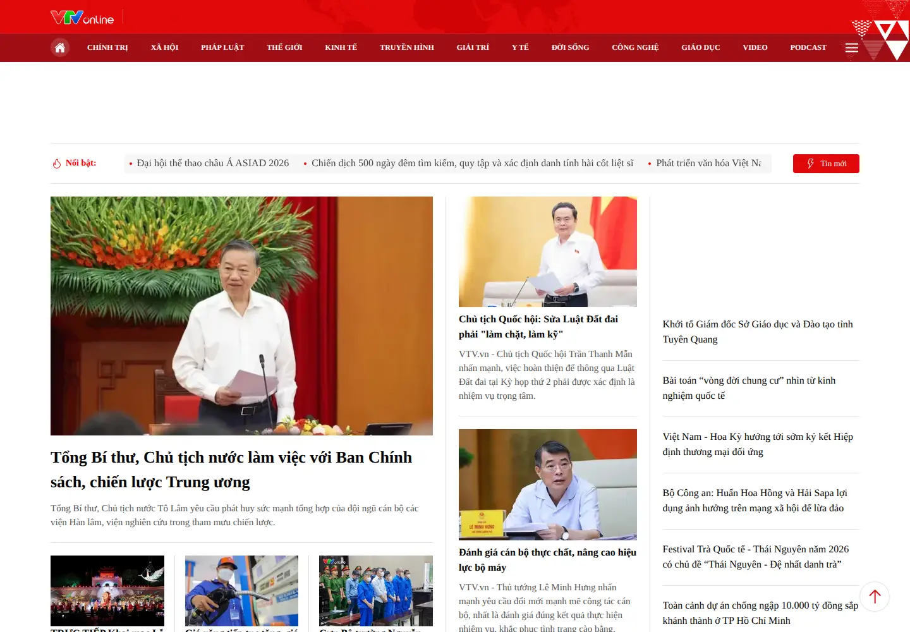This screenshot has height=632, width=910.
Task: Click the Tin mới button
Action: 826,164
